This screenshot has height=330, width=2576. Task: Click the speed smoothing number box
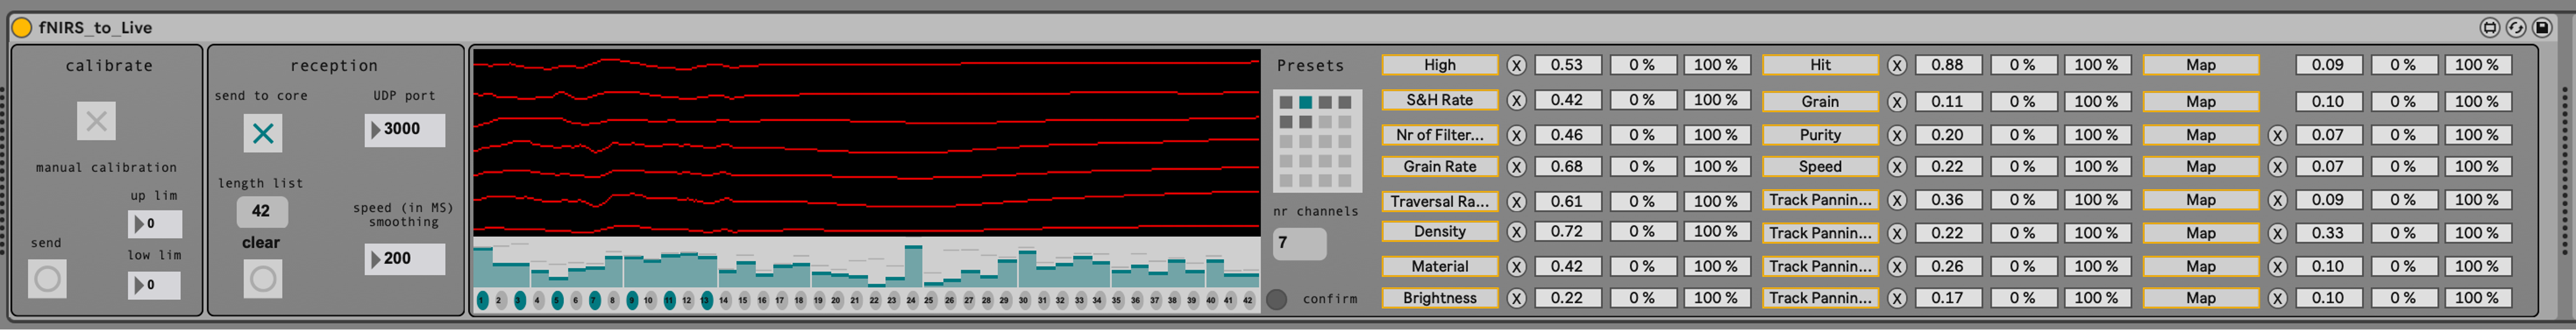tap(404, 259)
